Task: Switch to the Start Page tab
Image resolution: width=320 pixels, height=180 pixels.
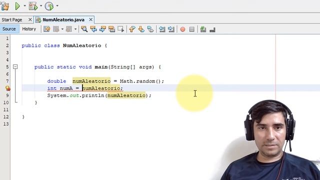Action: 12,20
